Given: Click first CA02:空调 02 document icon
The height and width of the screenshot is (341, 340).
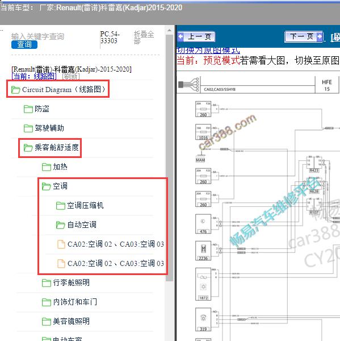Looking at the screenshot, I should [x=61, y=244].
